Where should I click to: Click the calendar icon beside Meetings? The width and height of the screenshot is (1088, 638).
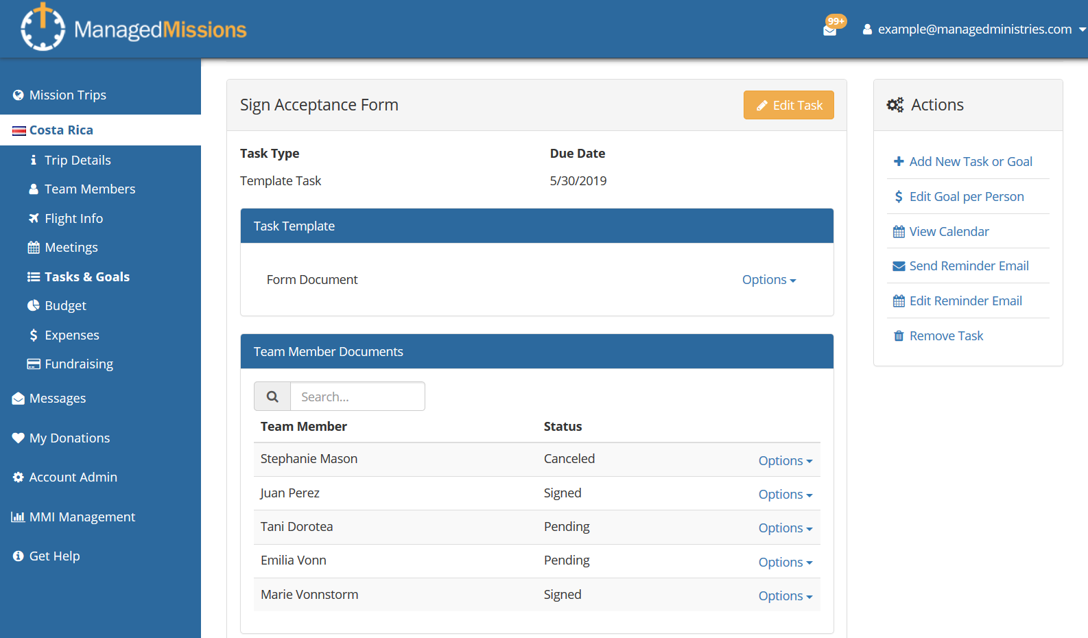33,247
